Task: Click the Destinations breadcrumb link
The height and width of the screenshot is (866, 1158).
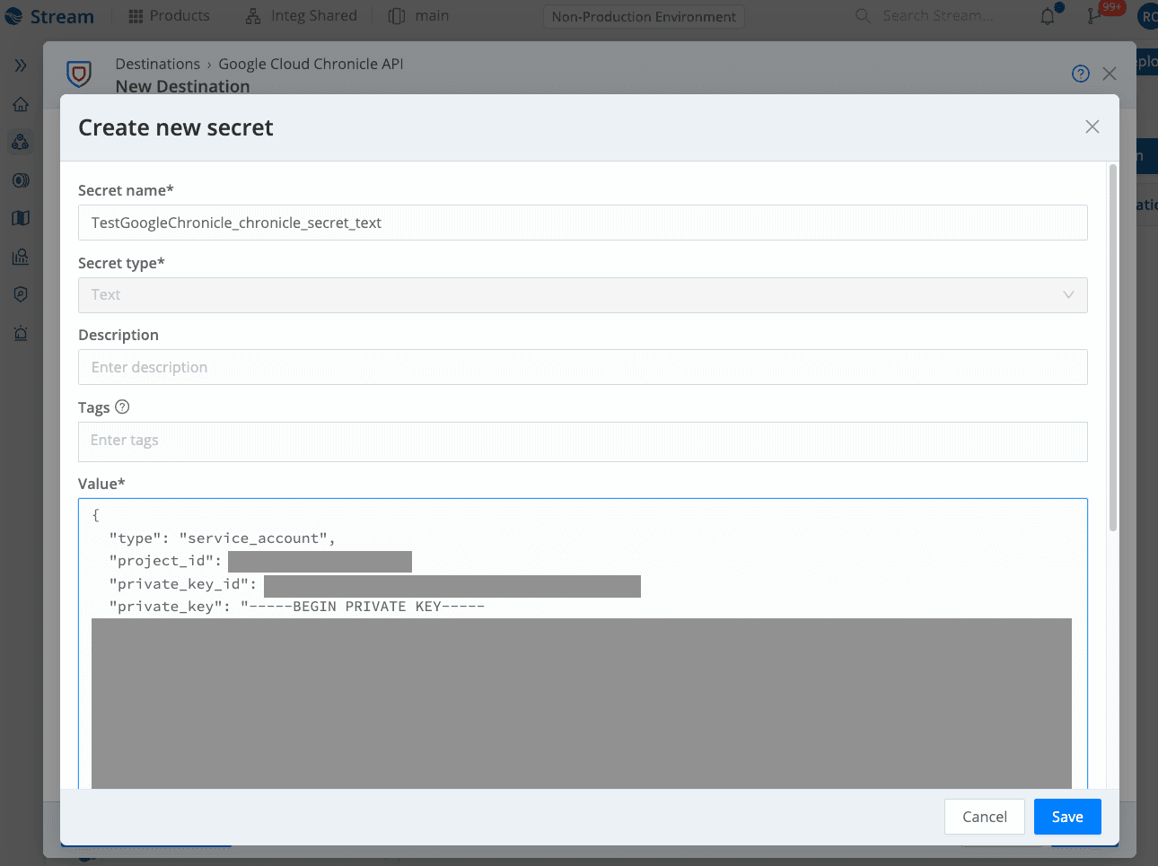Action: pyautogui.click(x=157, y=64)
